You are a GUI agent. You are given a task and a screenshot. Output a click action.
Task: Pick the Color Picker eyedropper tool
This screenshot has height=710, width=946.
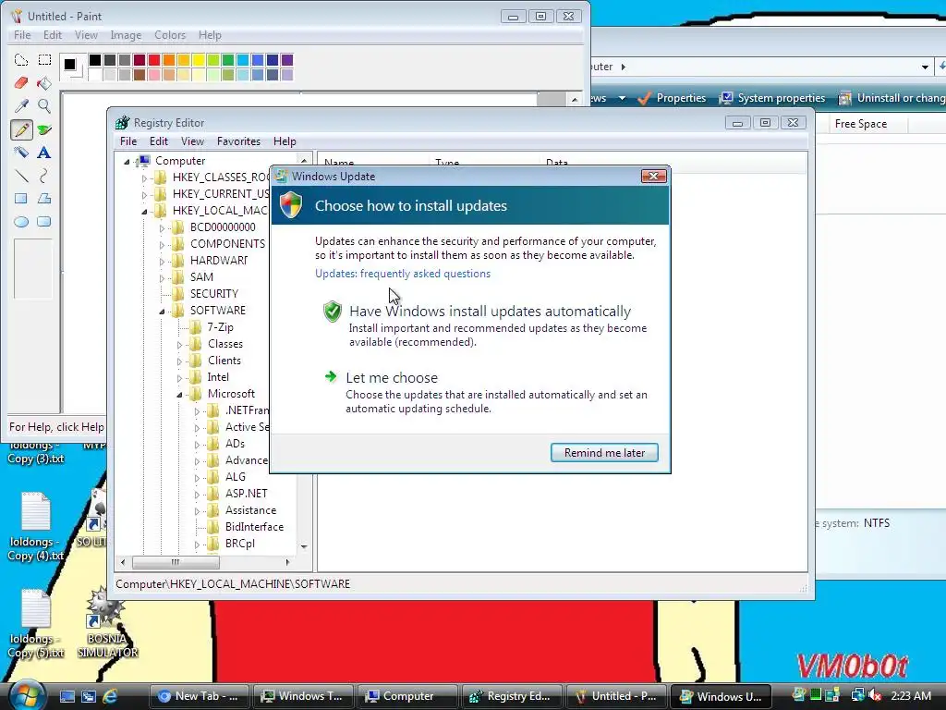click(21, 106)
